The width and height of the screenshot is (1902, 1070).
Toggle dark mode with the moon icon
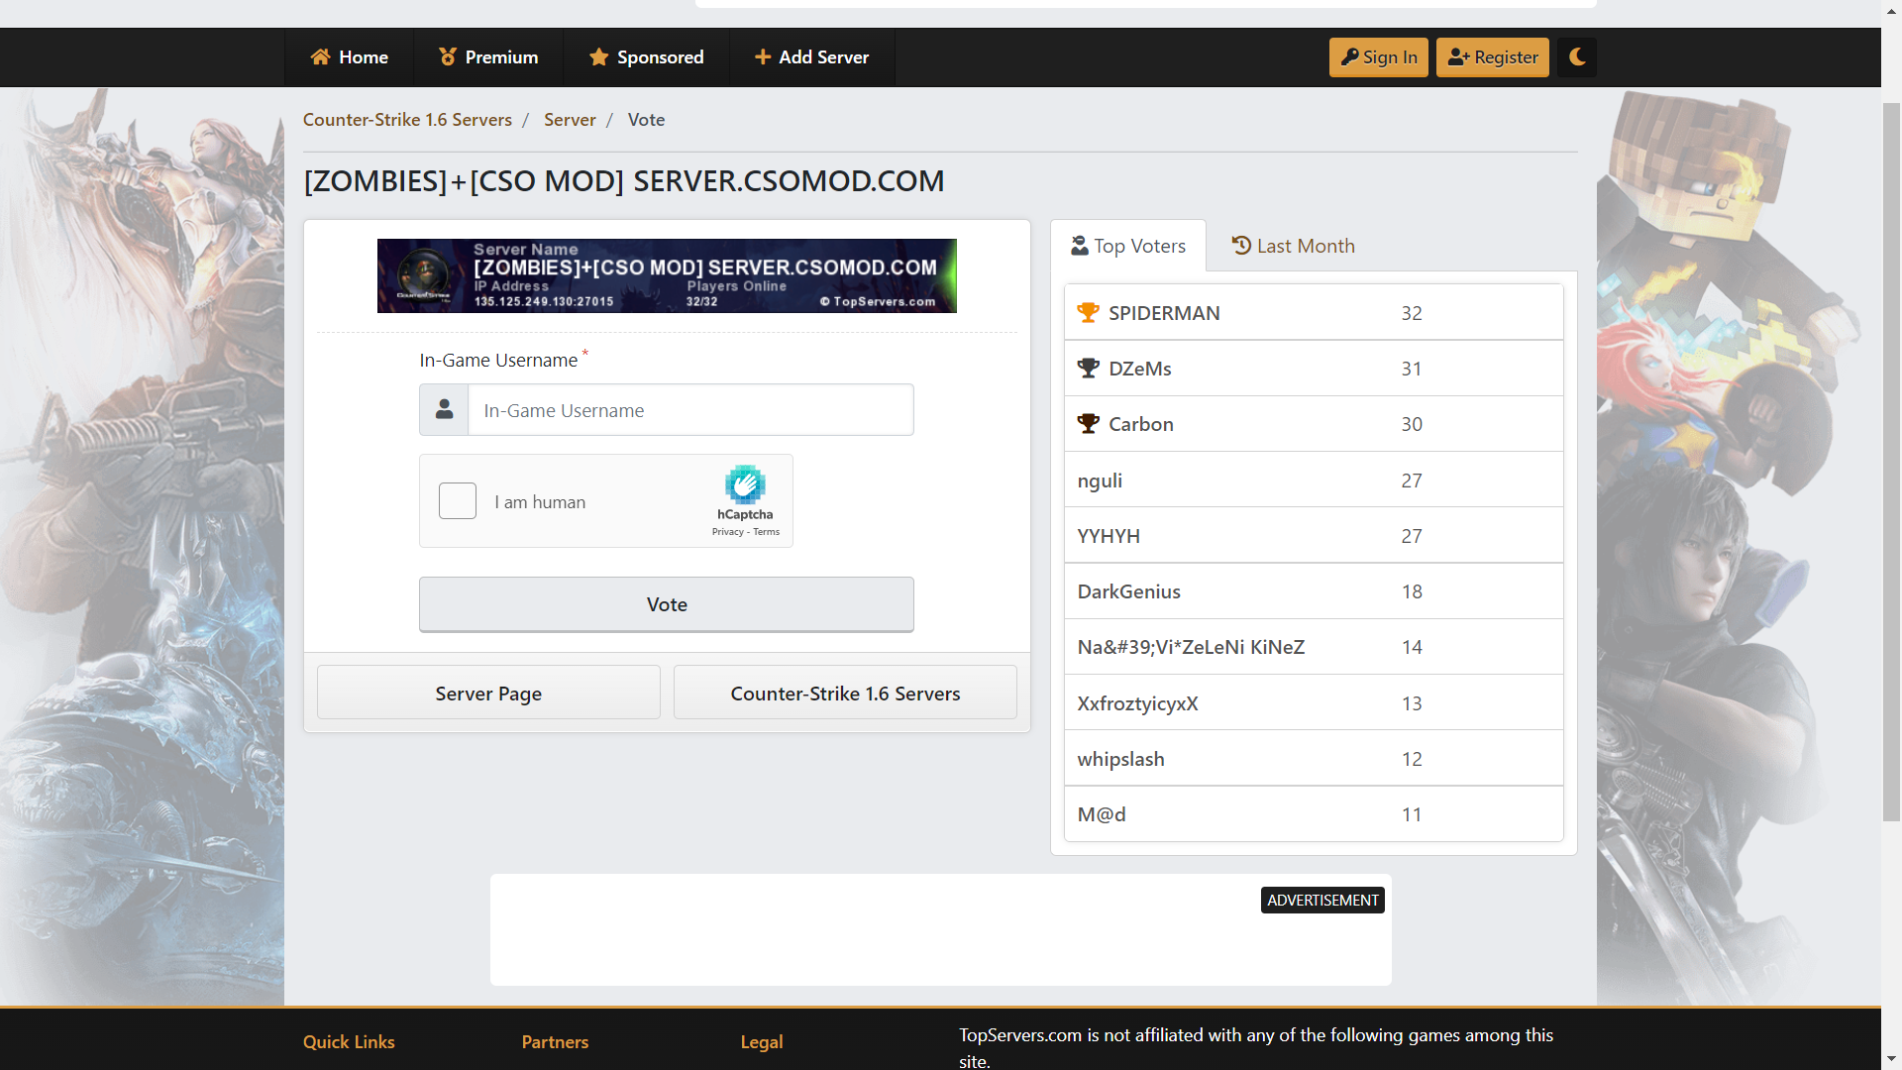point(1577,57)
